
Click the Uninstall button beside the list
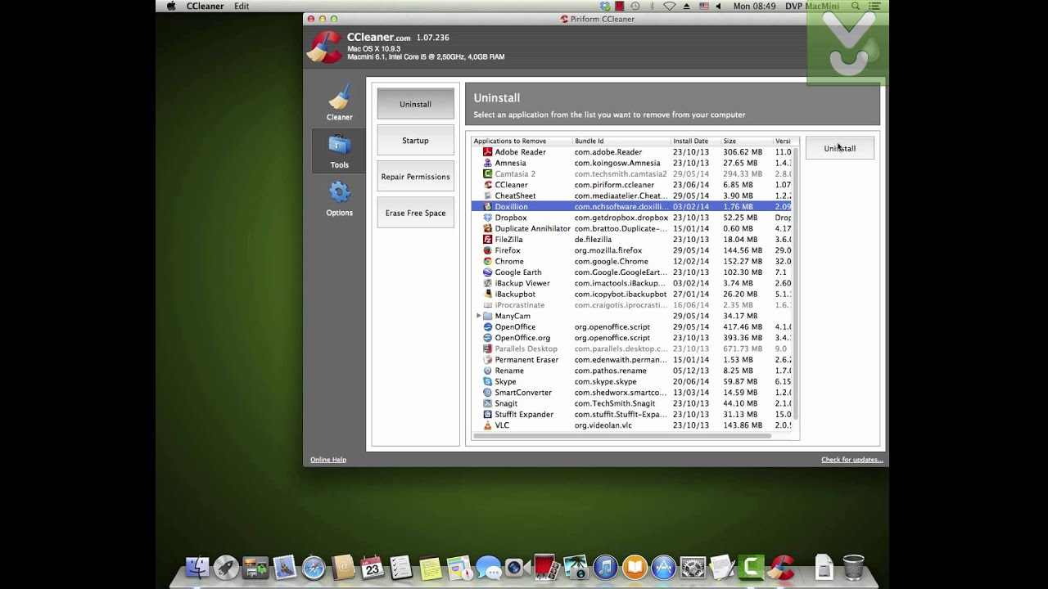click(x=839, y=148)
